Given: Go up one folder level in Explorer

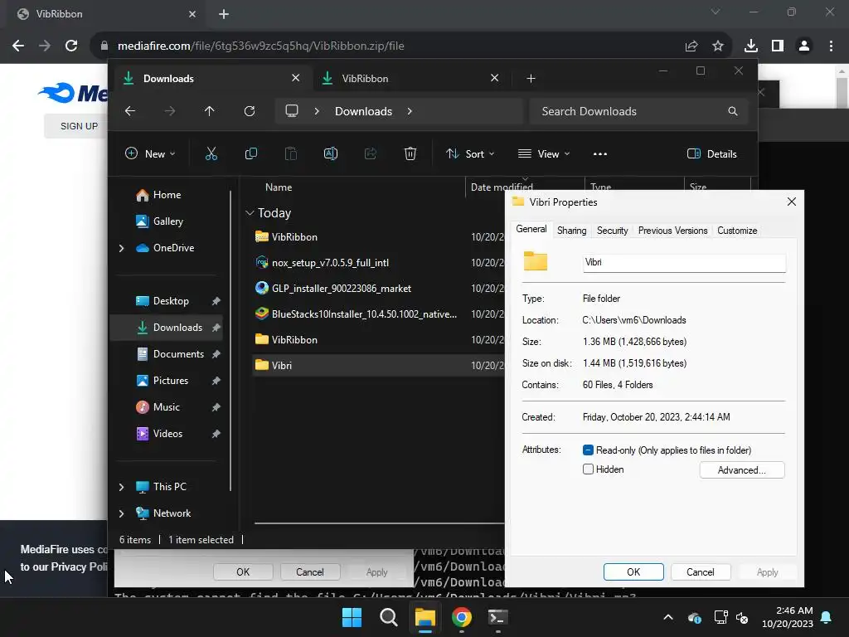Looking at the screenshot, I should click(210, 111).
